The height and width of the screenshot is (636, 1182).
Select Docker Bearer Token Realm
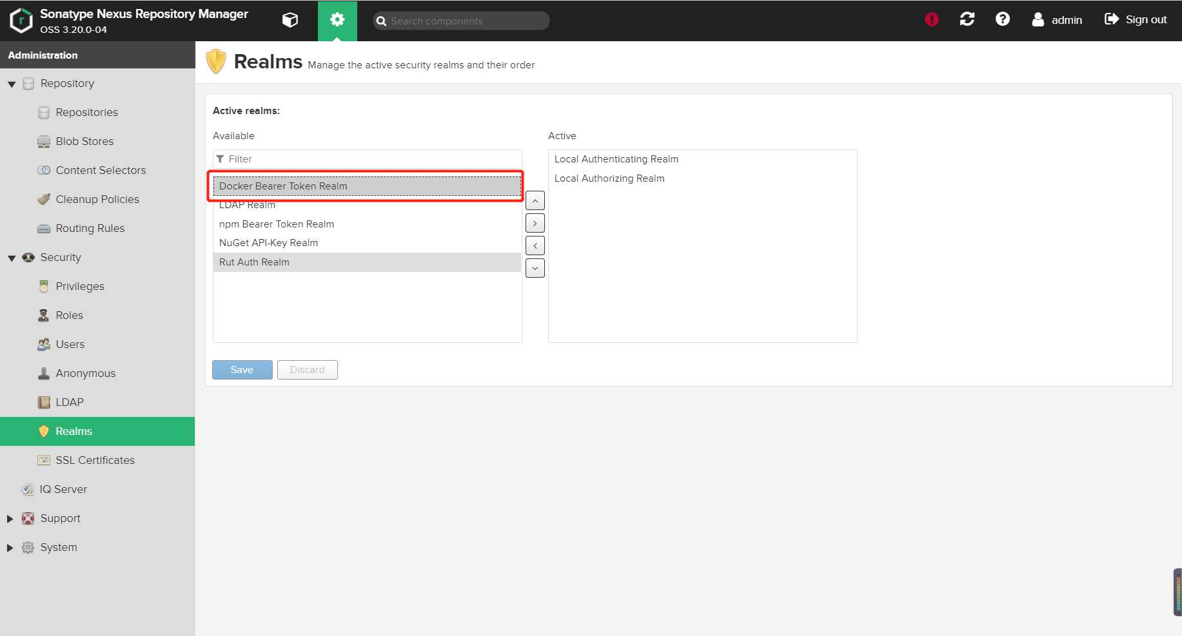tap(367, 186)
